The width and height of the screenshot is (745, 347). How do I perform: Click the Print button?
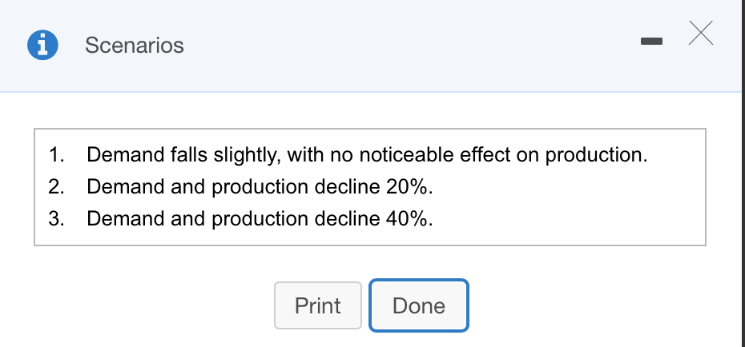pyautogui.click(x=318, y=305)
